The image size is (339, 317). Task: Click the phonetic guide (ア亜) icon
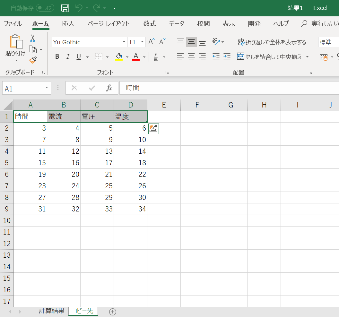click(x=156, y=57)
